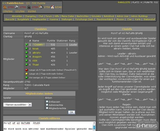The image size is (160, 131).
Task: Open the Changelog menu link
Action: coord(30,16)
